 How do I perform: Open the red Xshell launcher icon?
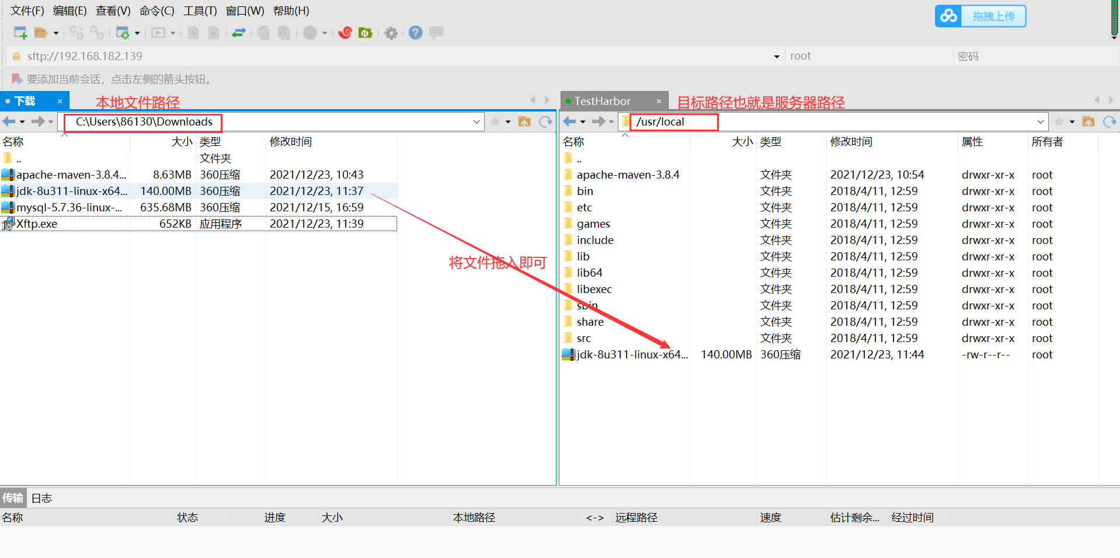[x=345, y=33]
